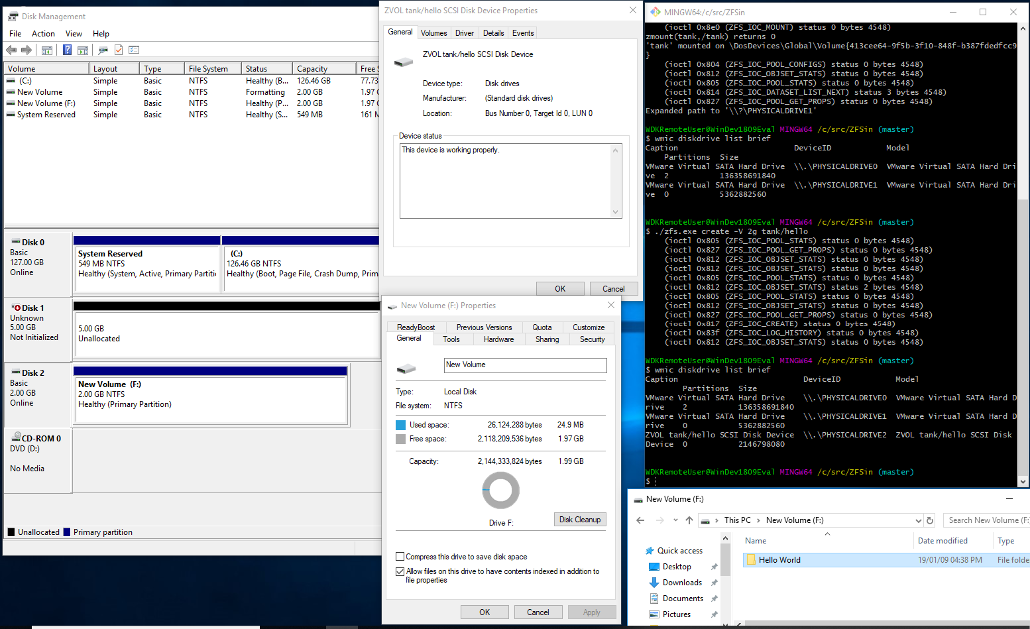Expand breadcrumb chevron after This PC
Image resolution: width=1030 pixels, height=629 pixels.
759,520
